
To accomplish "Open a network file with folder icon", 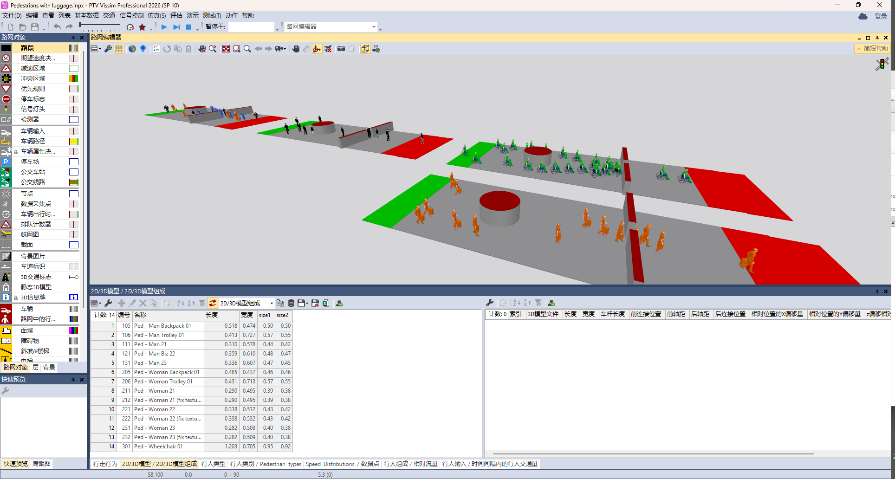I will coord(22,27).
